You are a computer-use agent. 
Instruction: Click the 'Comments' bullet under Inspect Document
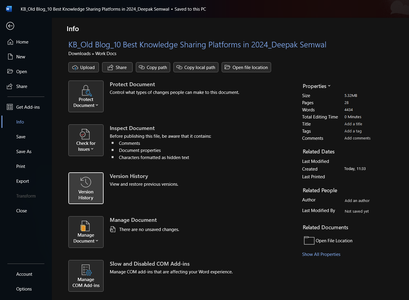129,143
